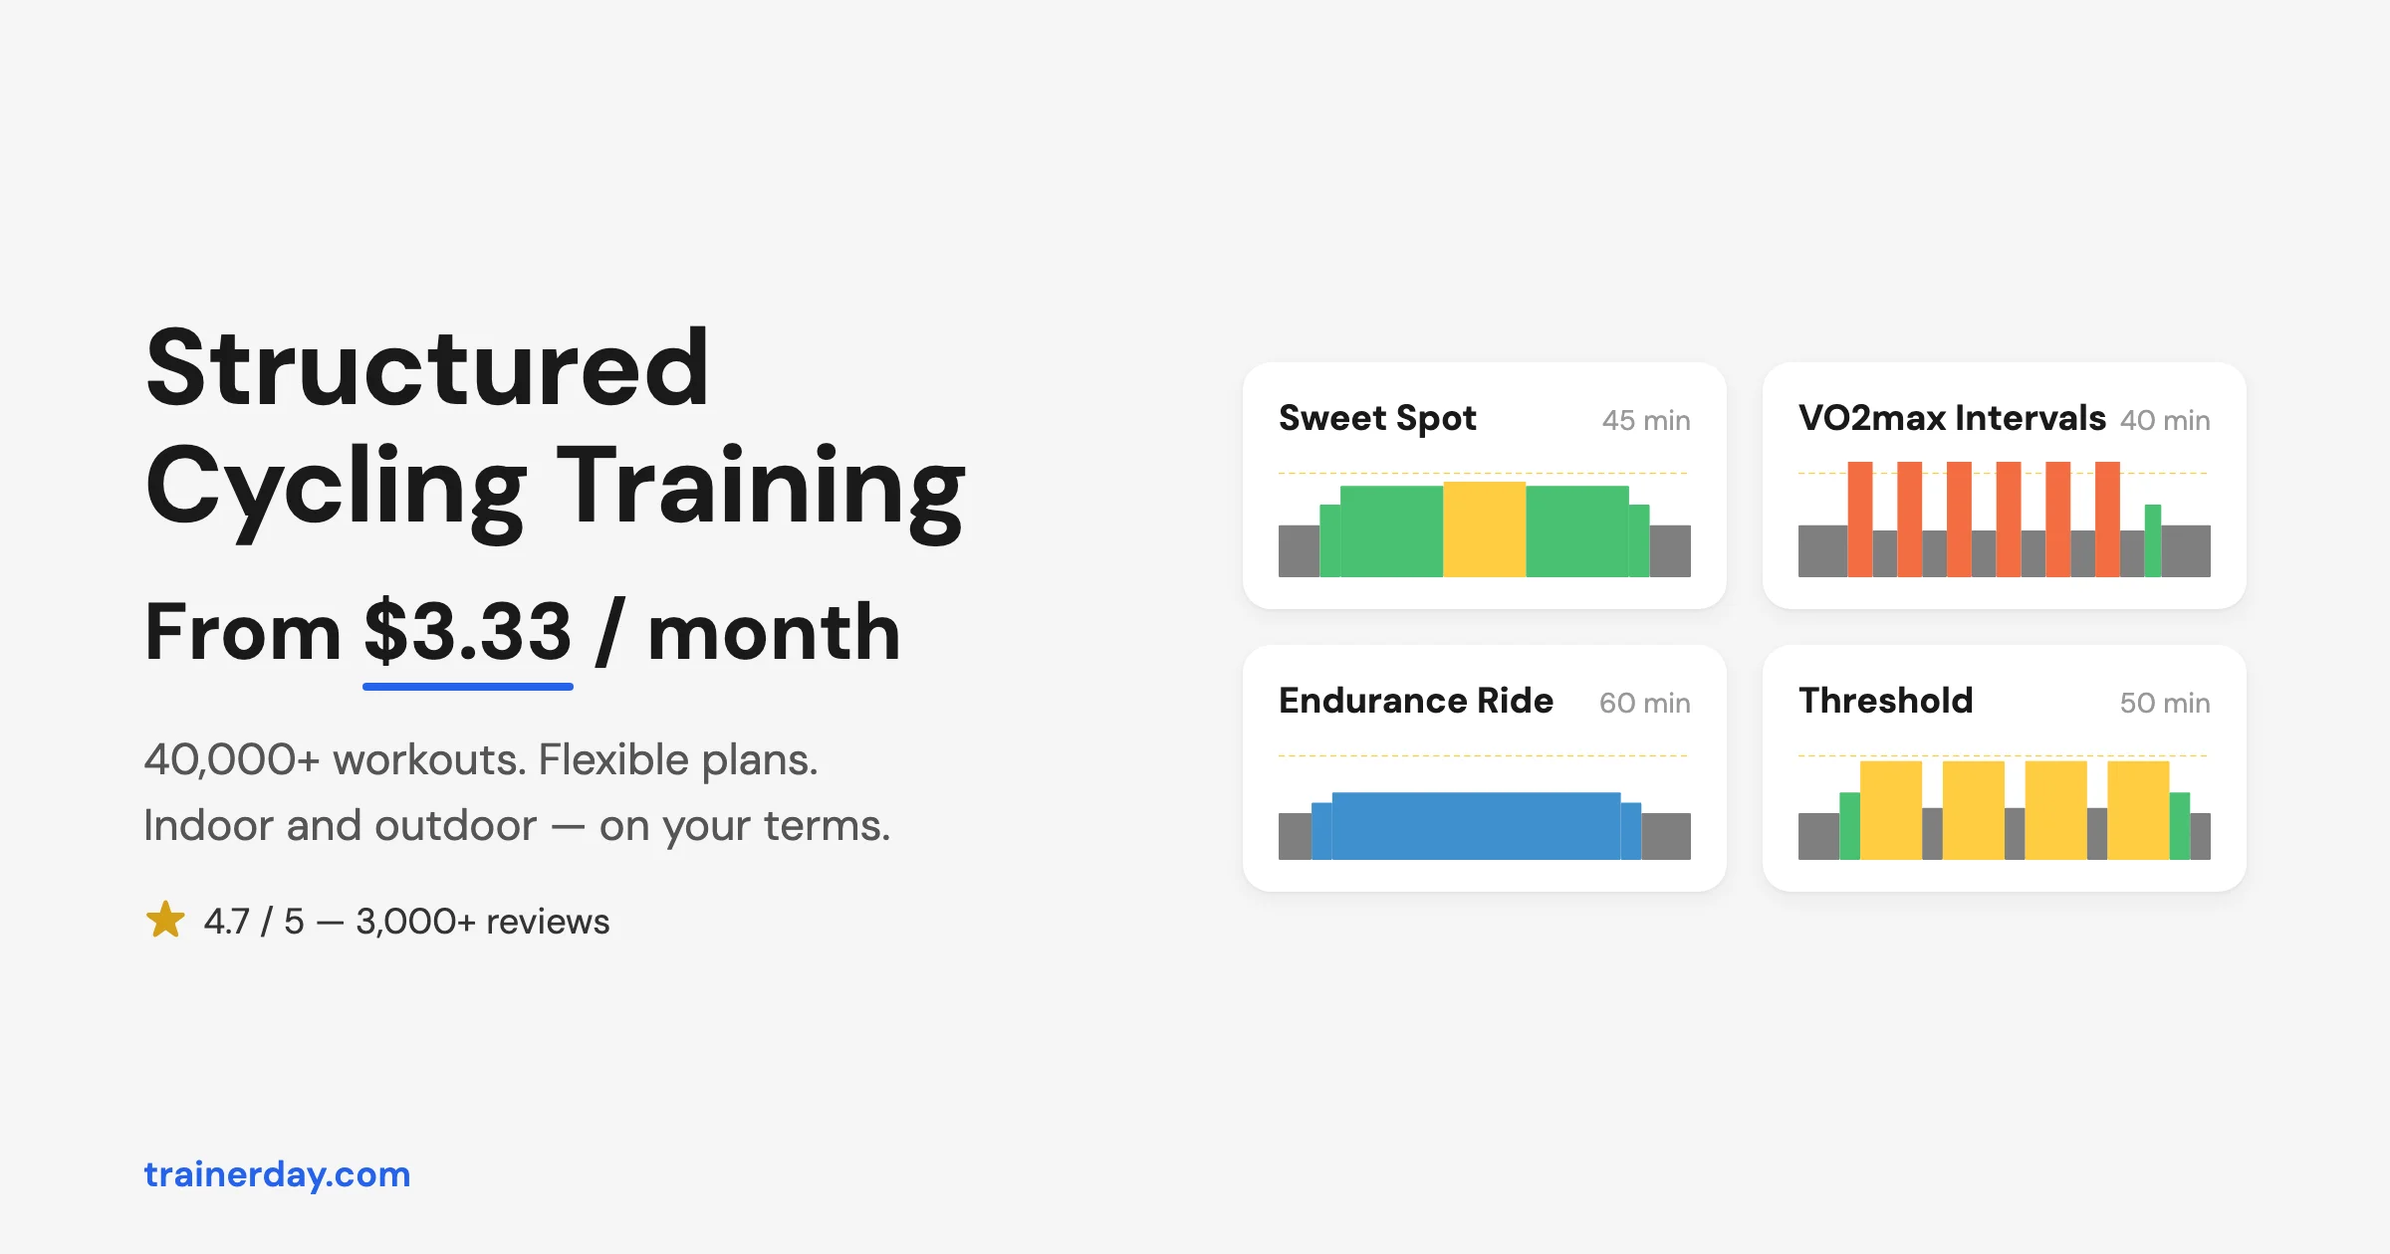Screen dimensions: 2390x1254
Task: Open the Endurance Ride workout title
Action: pos(1416,701)
